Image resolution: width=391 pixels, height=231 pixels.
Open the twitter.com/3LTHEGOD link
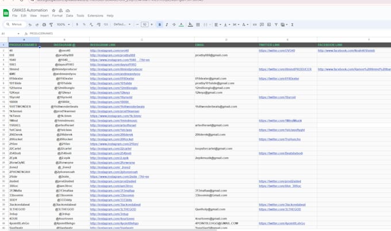(x=280, y=209)
